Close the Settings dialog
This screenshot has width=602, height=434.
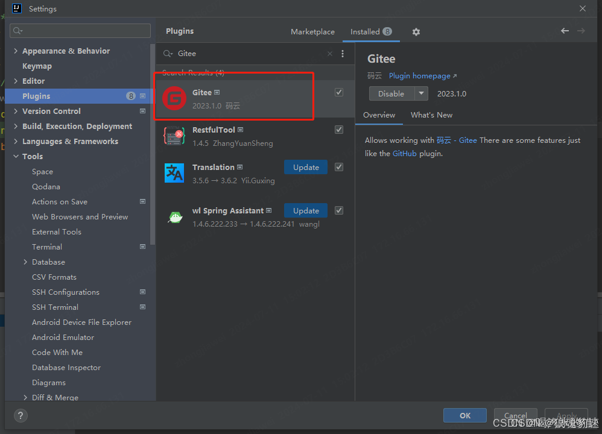click(583, 8)
